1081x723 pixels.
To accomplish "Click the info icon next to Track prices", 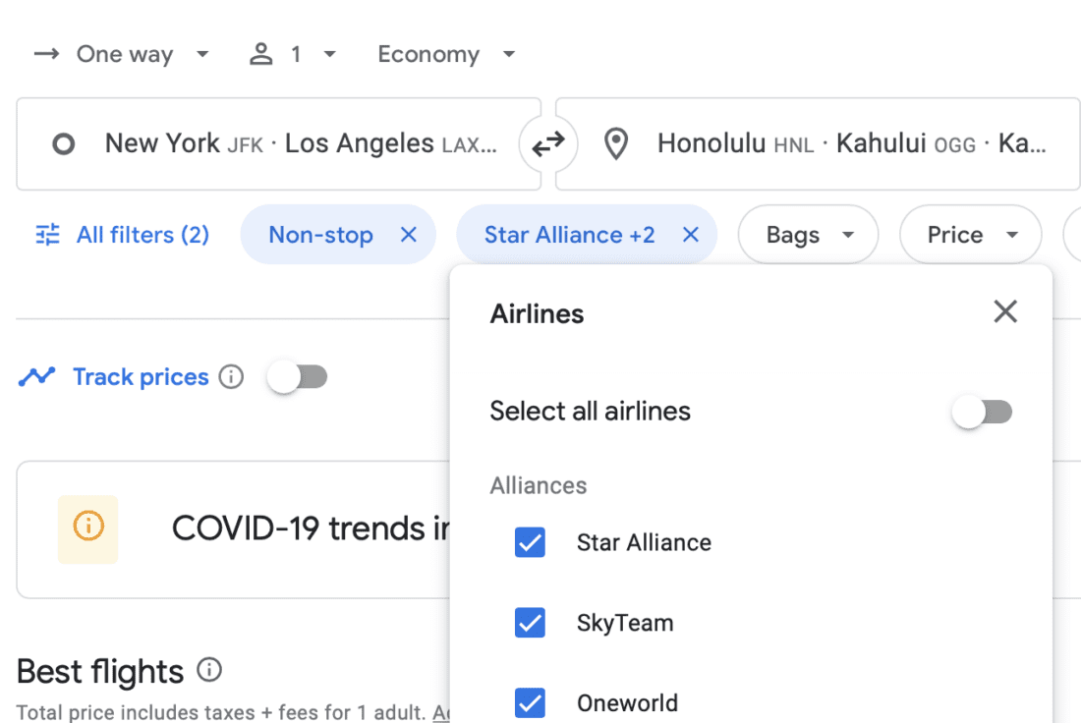I will [x=232, y=377].
